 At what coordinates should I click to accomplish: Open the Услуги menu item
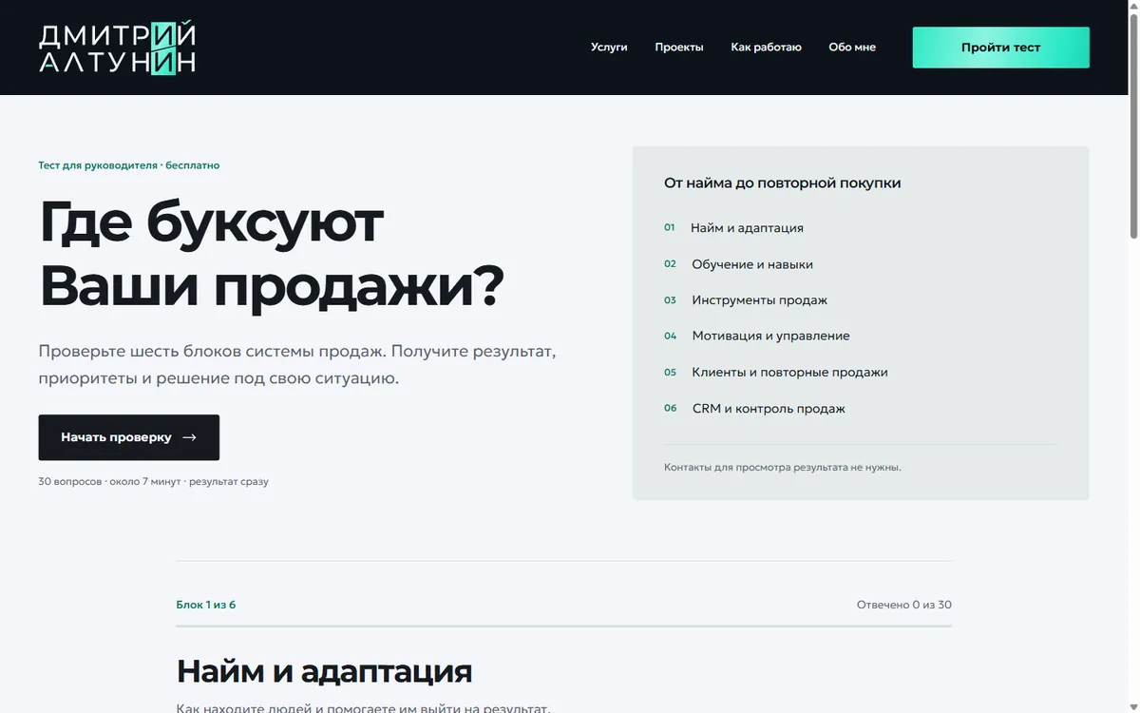pos(609,48)
